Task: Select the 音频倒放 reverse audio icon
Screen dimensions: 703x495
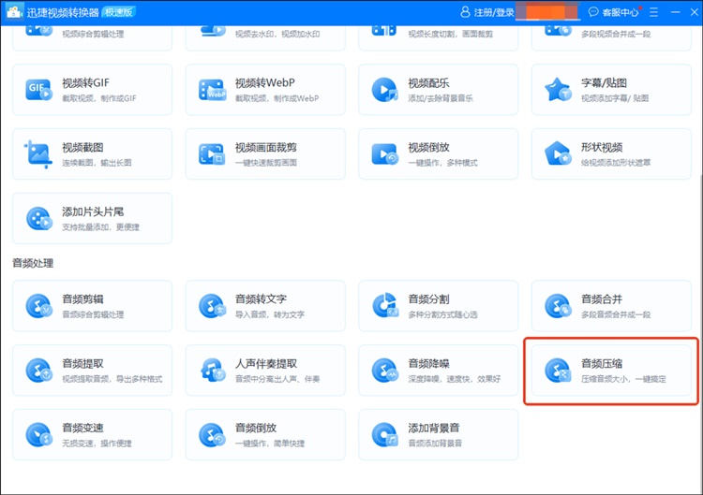Action: pyautogui.click(x=212, y=434)
